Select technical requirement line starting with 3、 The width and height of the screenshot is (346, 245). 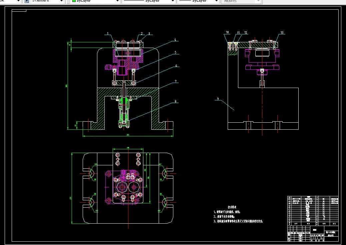click(238, 221)
